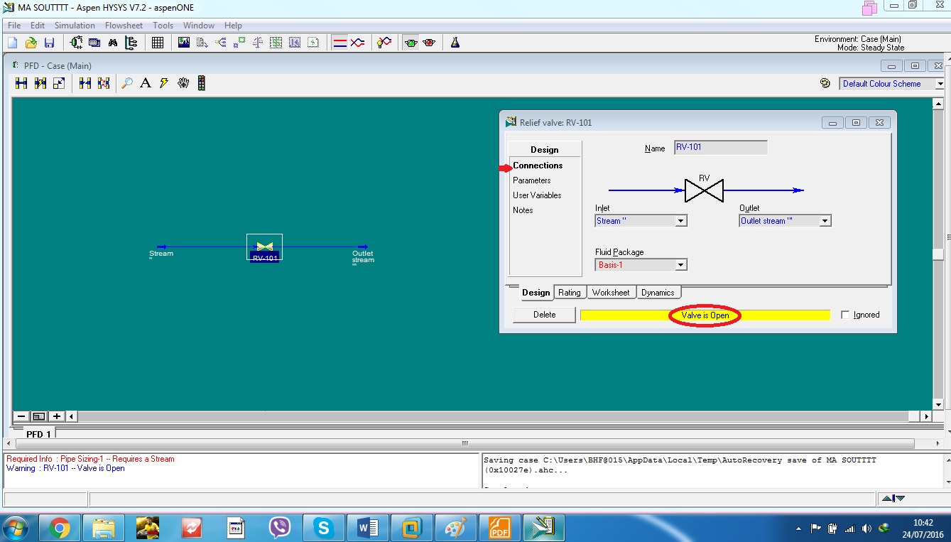Switch to the Worksheet tab

[x=611, y=293]
